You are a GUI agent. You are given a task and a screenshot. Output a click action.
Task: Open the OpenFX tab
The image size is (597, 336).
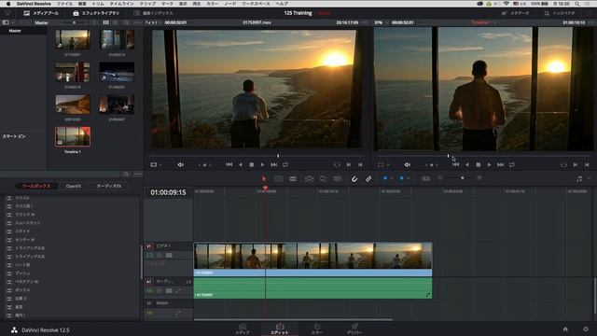click(x=74, y=186)
